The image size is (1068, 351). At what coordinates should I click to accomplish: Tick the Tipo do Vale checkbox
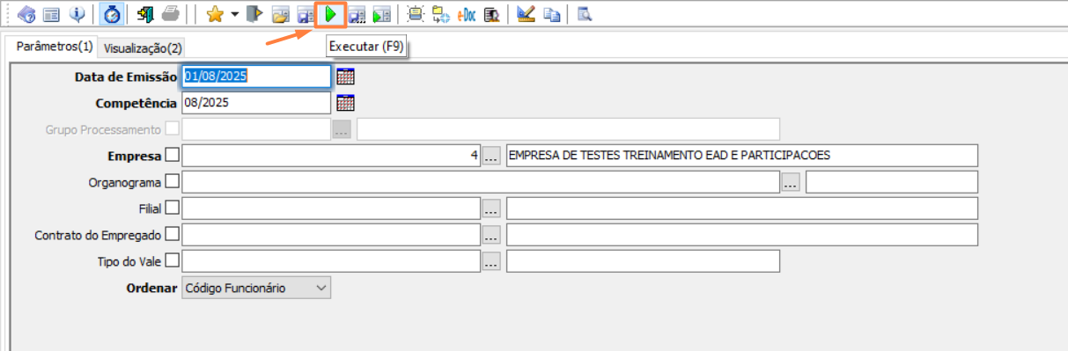pyautogui.click(x=172, y=260)
